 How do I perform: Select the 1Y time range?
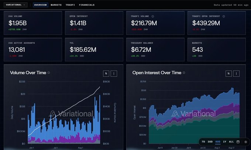pos(224,142)
